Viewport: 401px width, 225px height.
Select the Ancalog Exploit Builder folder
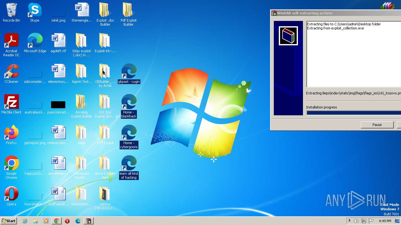(81, 107)
